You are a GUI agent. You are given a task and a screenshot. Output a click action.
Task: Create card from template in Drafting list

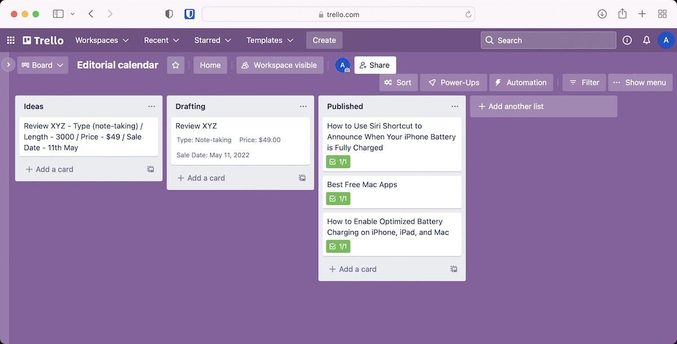coord(302,178)
